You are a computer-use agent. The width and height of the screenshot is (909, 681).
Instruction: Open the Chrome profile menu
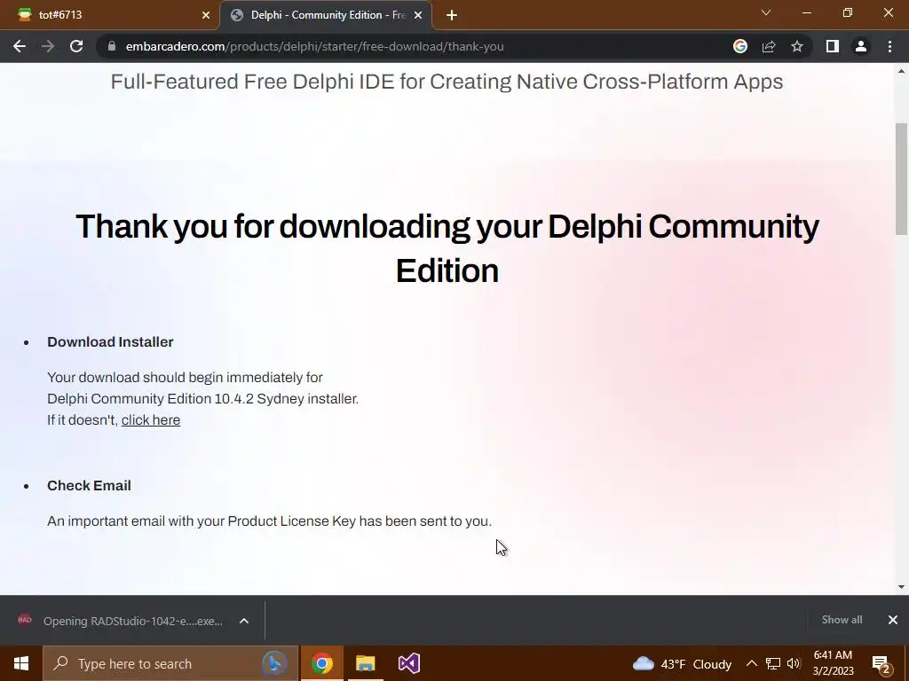(861, 46)
